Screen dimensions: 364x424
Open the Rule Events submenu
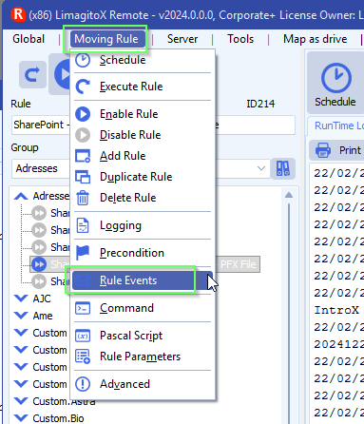[143, 280]
